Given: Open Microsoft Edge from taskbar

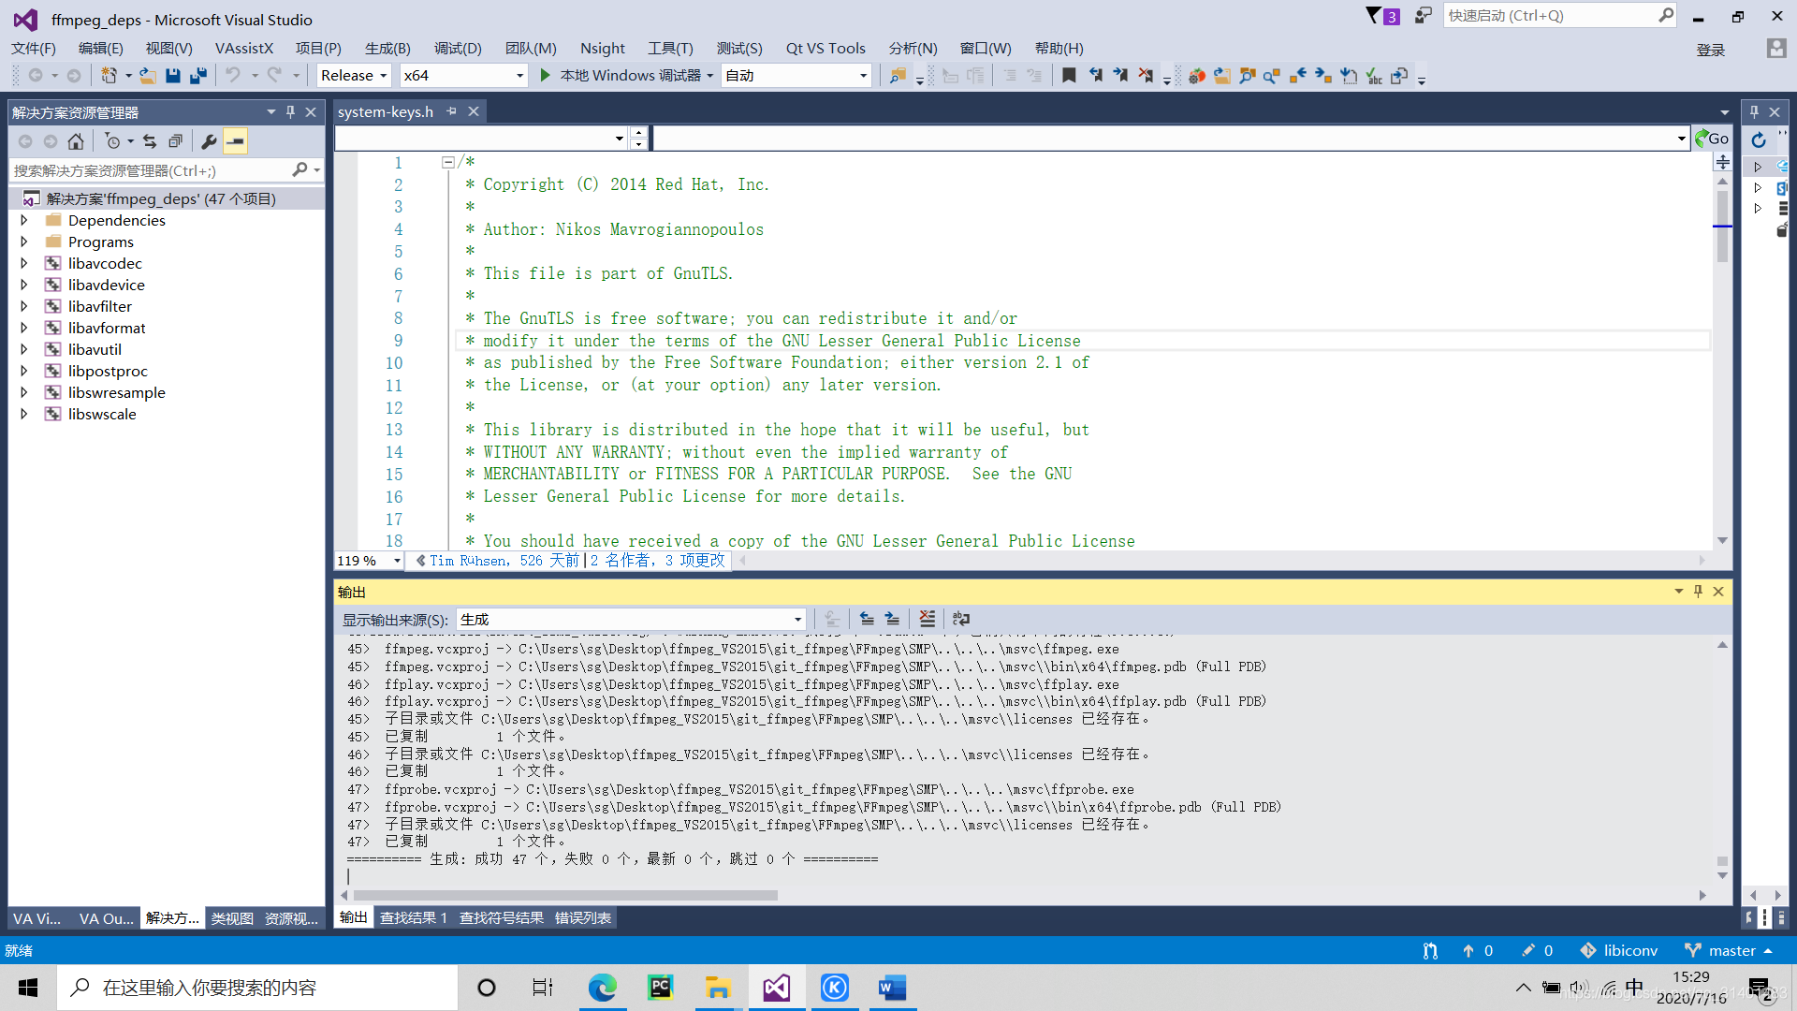Looking at the screenshot, I should point(603,988).
